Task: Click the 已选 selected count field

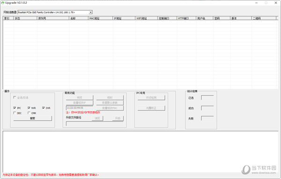Action: click(207, 98)
